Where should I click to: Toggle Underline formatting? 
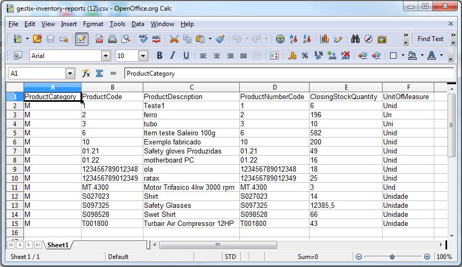pyautogui.click(x=186, y=55)
